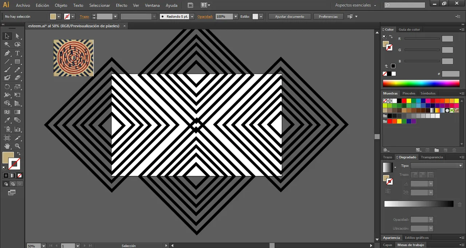466x248 pixels.
Task: Select the Magic Wand tool
Action: [7, 44]
